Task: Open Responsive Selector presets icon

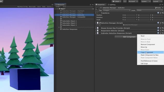Action: [x=161, y=30]
